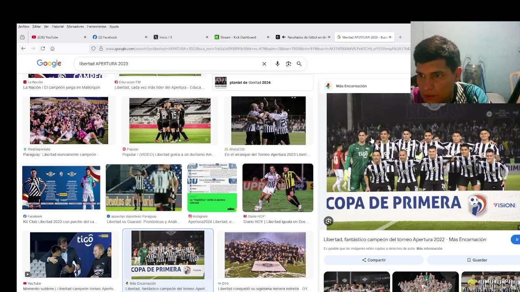Open the recent browsing sidebar icon
The image size is (520, 292).
pyautogui.click(x=22, y=37)
